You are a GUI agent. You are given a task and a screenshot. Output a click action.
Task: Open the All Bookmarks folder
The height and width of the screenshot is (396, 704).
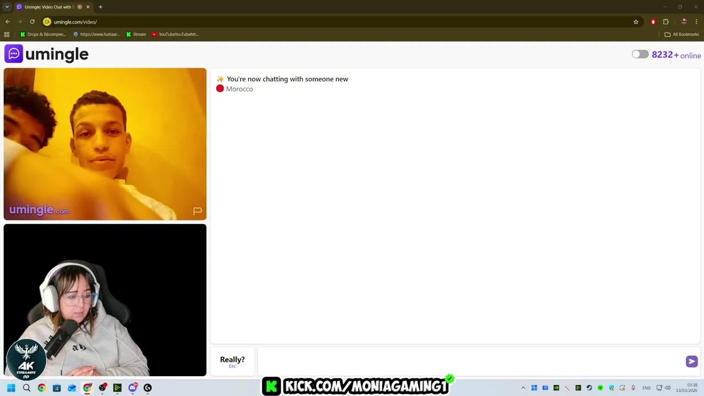(x=681, y=34)
